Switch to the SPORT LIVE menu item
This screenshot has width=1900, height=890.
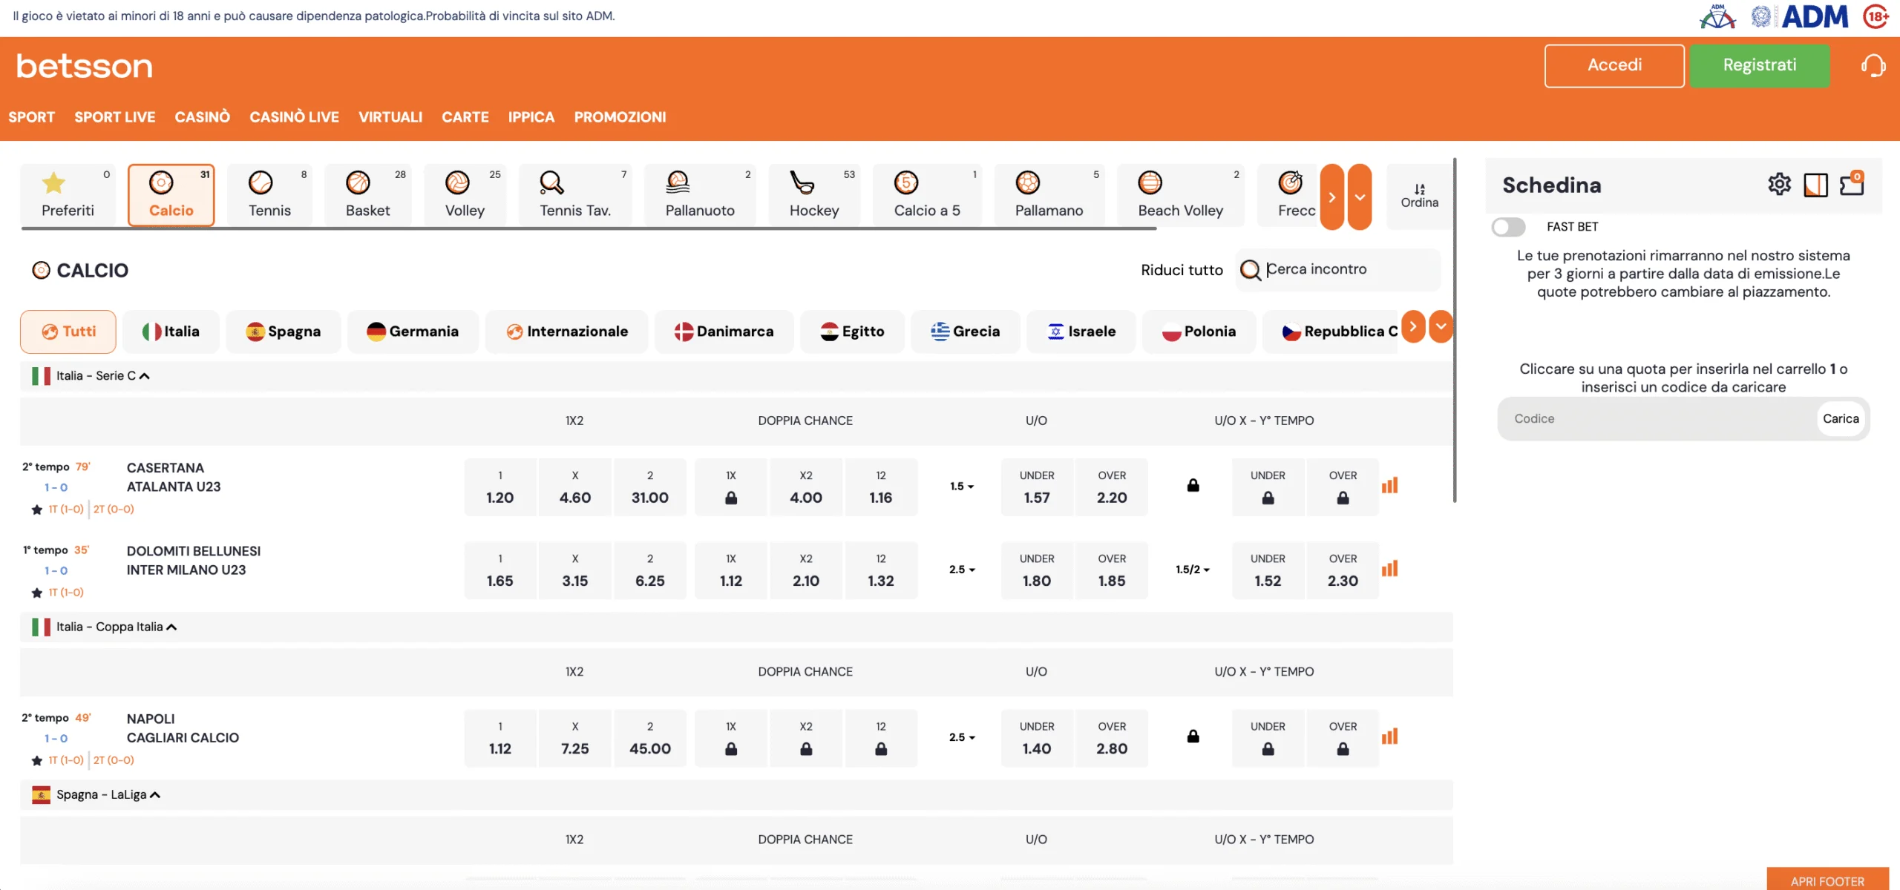point(114,117)
